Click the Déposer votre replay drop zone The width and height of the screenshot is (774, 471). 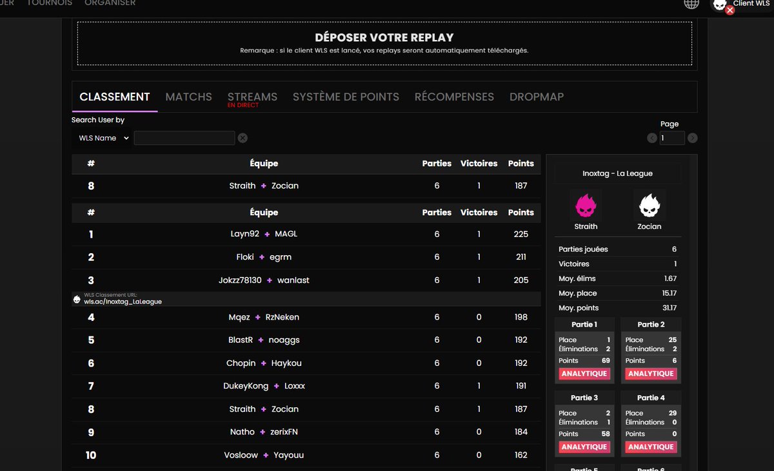coord(384,43)
